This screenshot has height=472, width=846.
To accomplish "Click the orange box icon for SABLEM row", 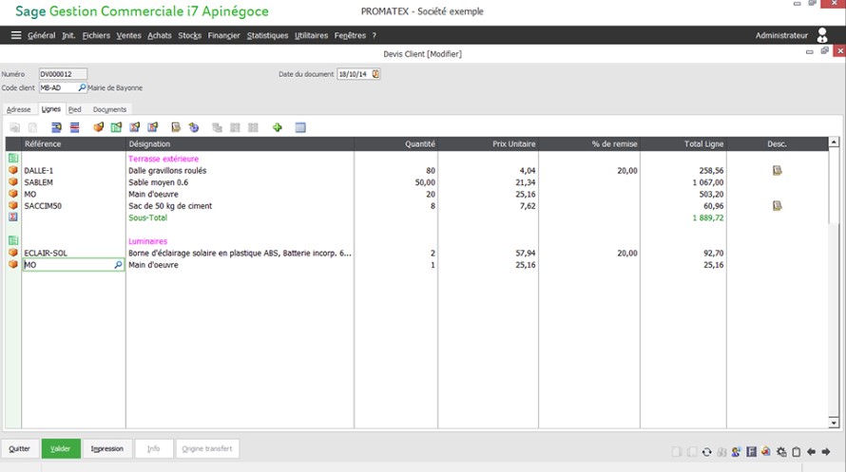I will [13, 182].
